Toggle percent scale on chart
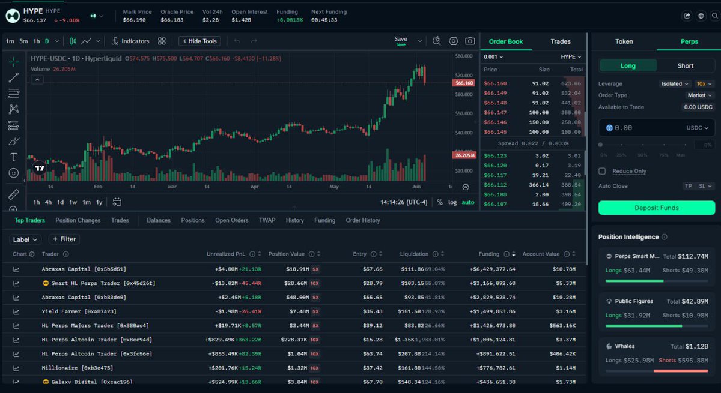Screen dimensions: 721x393 pyautogui.click(x=440, y=202)
